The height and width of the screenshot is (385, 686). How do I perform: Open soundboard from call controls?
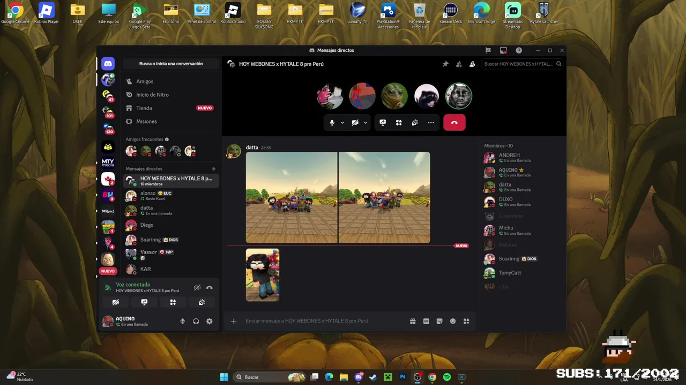(x=415, y=122)
